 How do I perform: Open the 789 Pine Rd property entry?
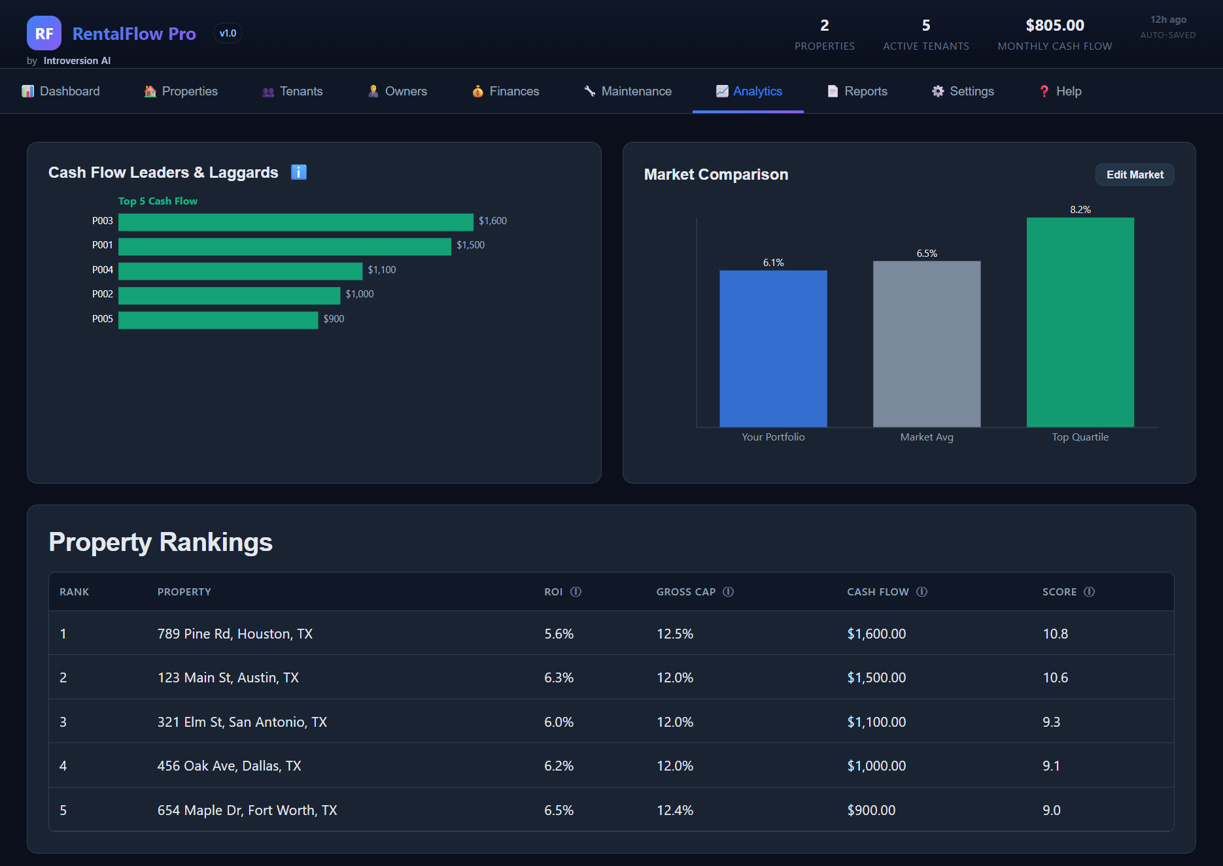tap(235, 633)
